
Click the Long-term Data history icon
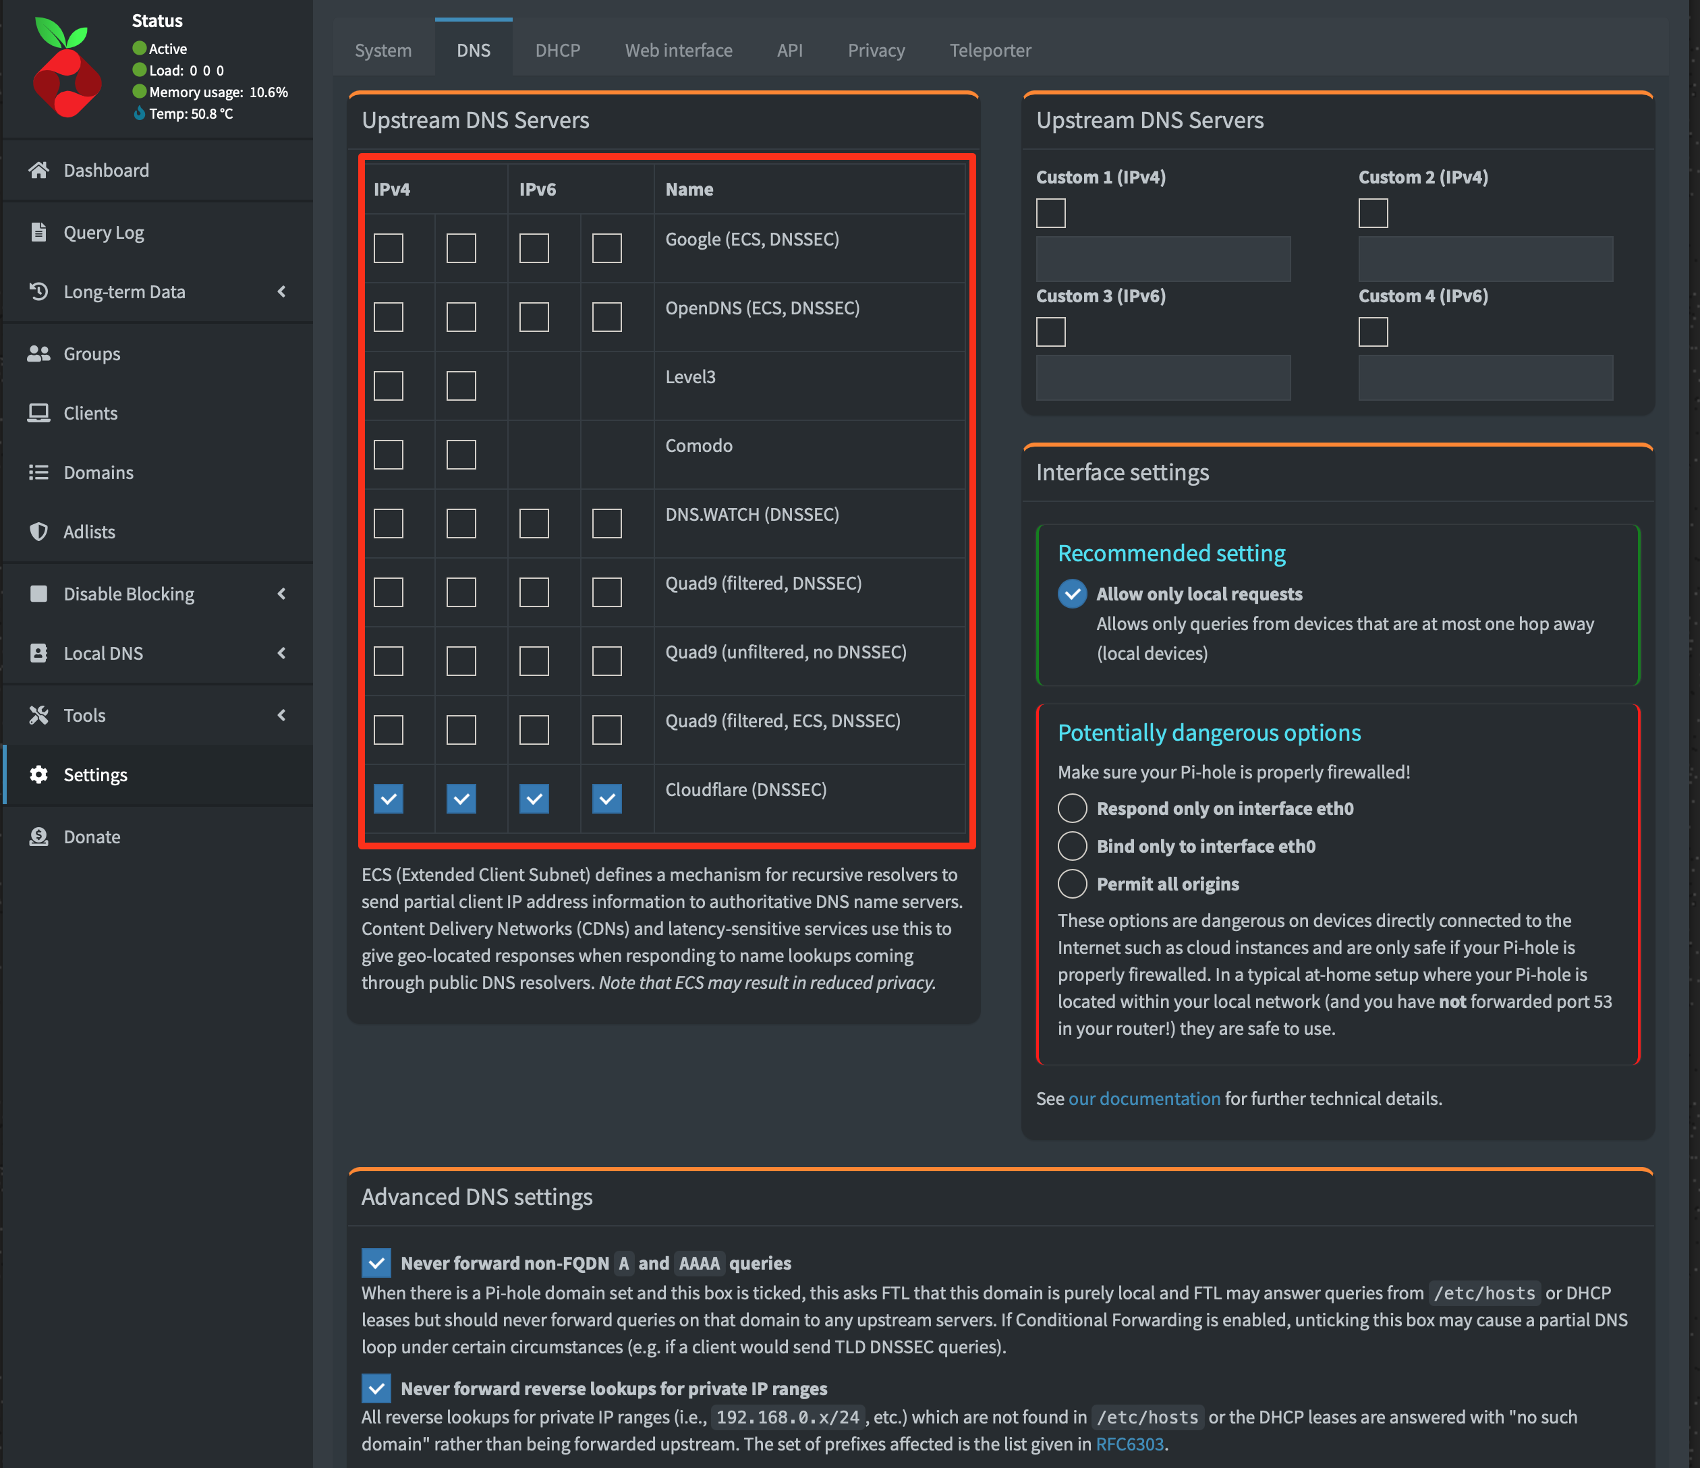pos(38,291)
